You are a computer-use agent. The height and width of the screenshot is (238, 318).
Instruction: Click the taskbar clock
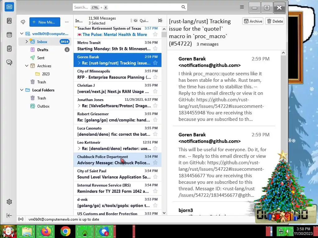pos(303,231)
